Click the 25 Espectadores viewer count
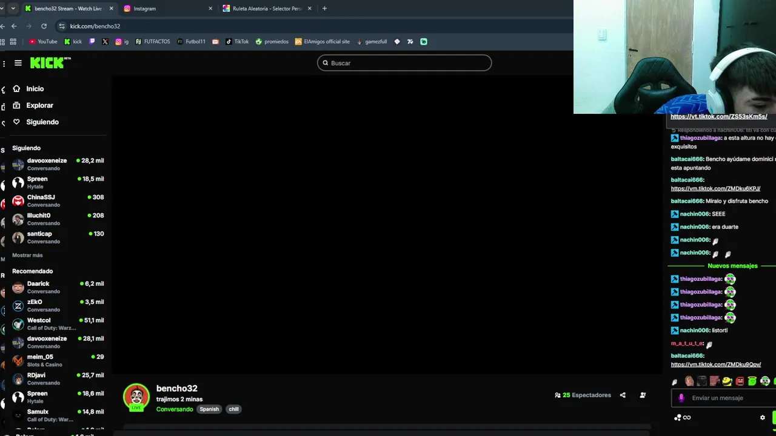 pyautogui.click(x=583, y=395)
